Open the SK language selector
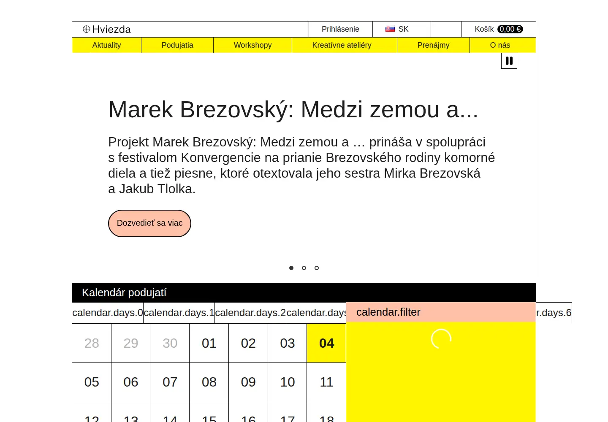 pos(402,29)
